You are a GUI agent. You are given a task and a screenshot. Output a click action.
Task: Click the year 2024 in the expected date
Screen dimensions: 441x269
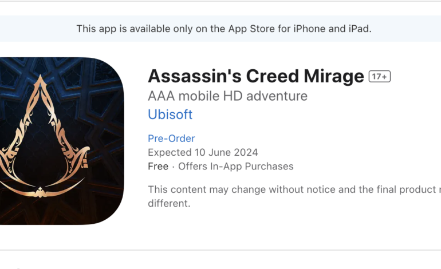(x=247, y=152)
